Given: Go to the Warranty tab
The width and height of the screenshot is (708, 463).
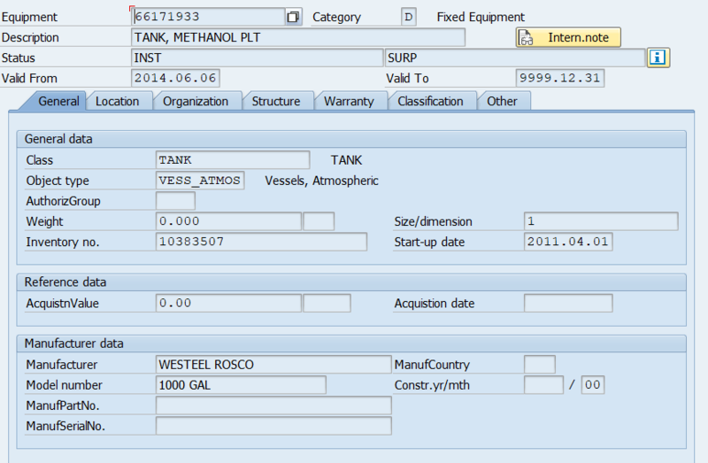Looking at the screenshot, I should click(349, 101).
